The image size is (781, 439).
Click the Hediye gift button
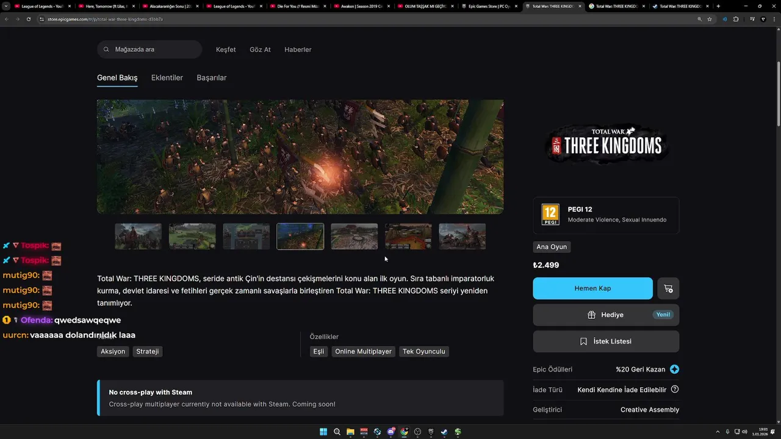(x=606, y=315)
